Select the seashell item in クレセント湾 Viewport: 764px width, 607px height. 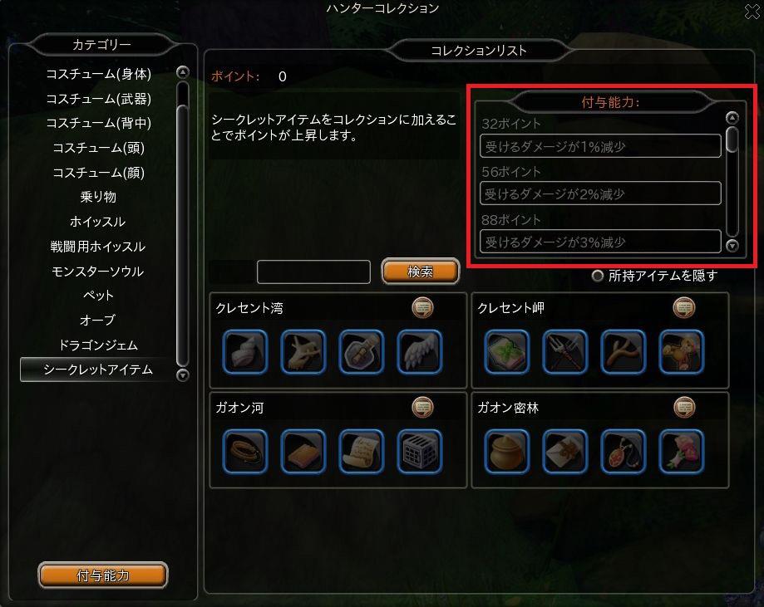pyautogui.click(x=245, y=352)
